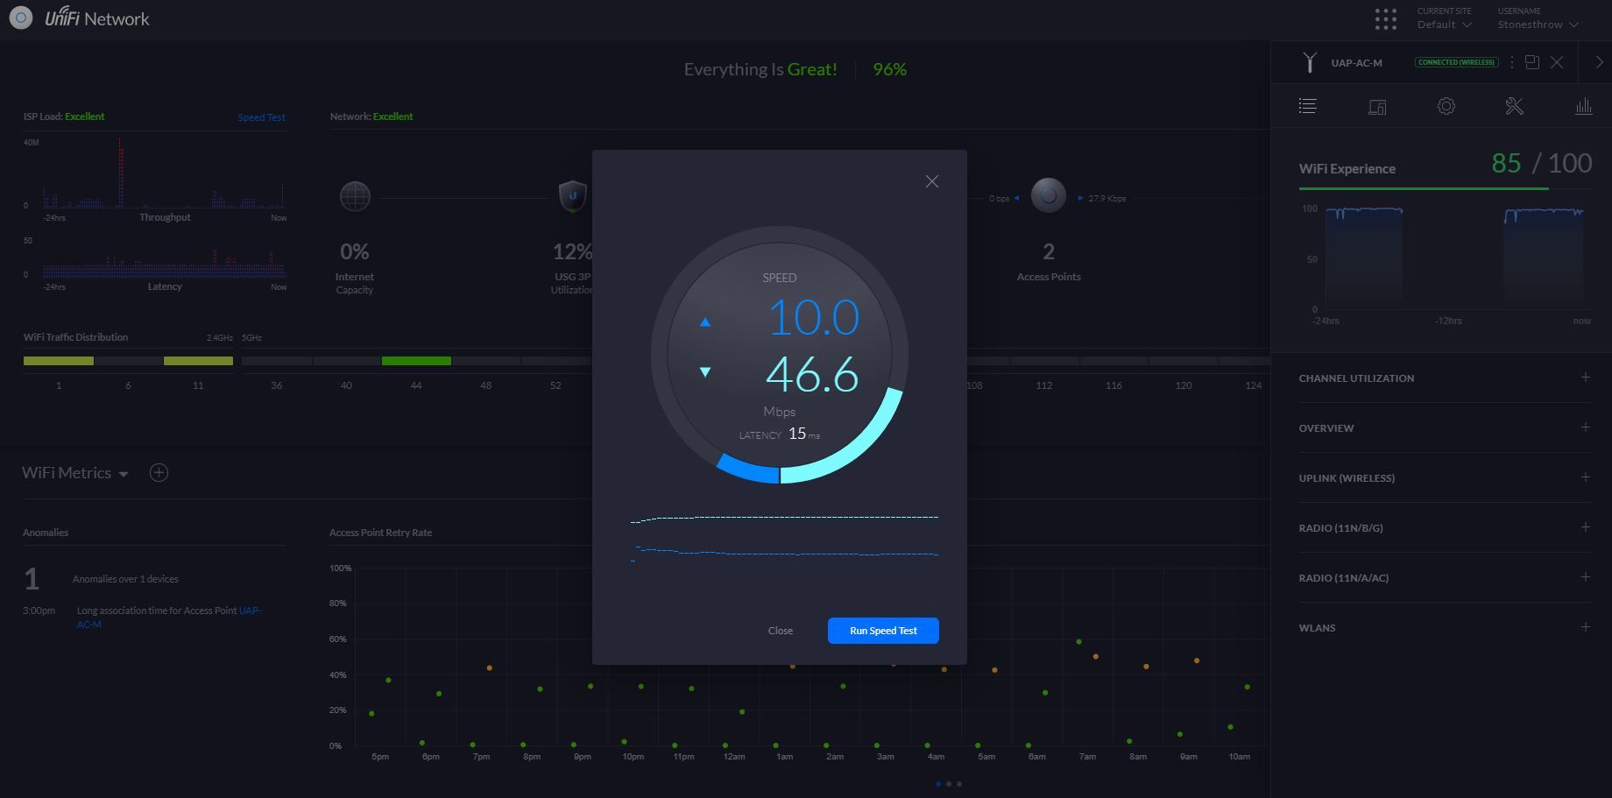The height and width of the screenshot is (798, 1612).
Task: Open the device Statistics bar-chart icon
Action: (1583, 106)
